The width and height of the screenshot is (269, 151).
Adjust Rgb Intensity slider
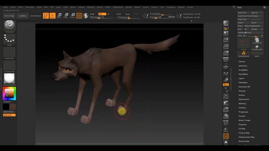(x=102, y=17)
